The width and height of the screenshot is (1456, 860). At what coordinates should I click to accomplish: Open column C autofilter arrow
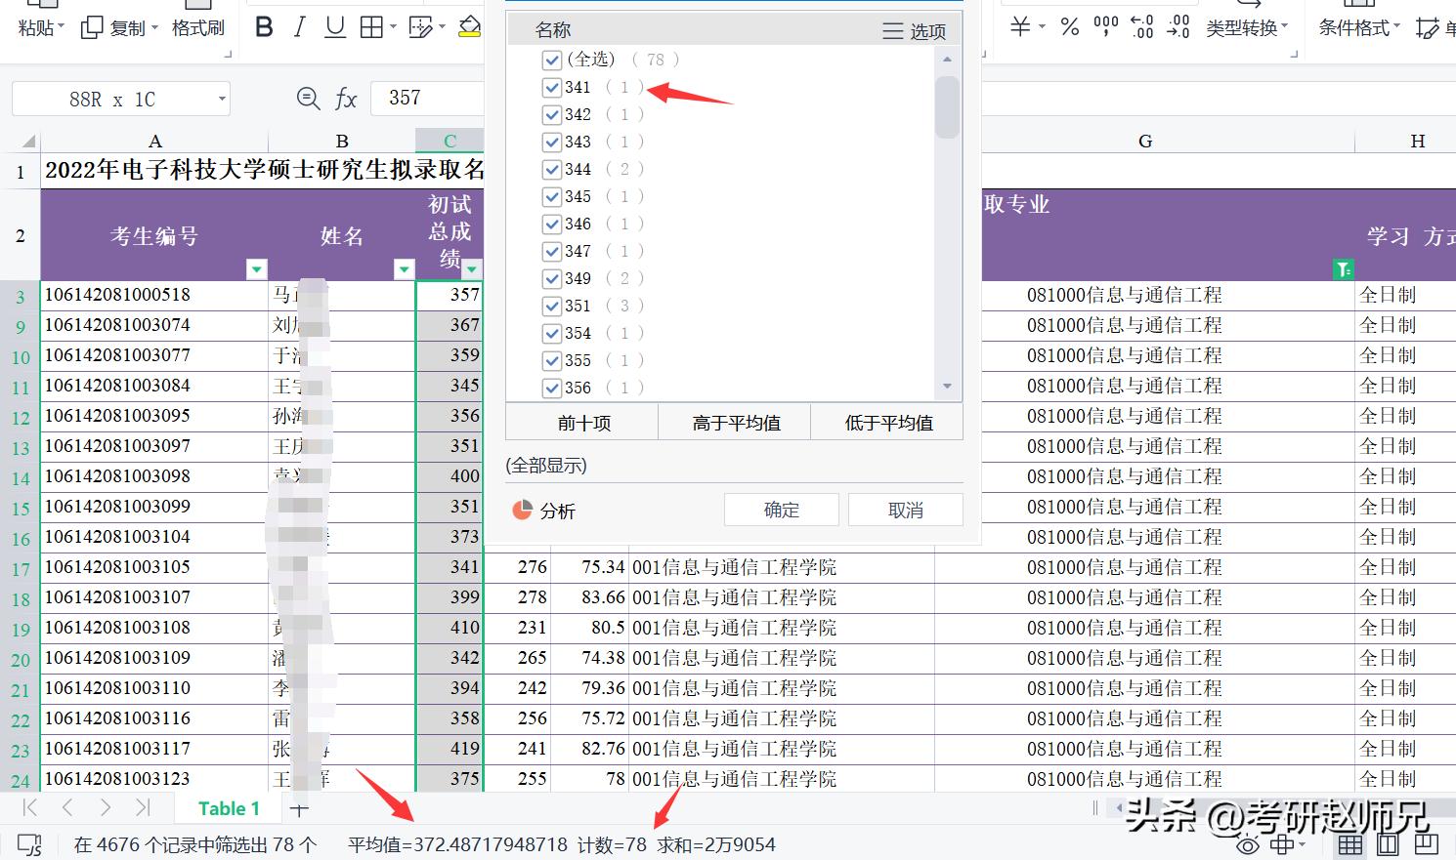[x=472, y=269]
